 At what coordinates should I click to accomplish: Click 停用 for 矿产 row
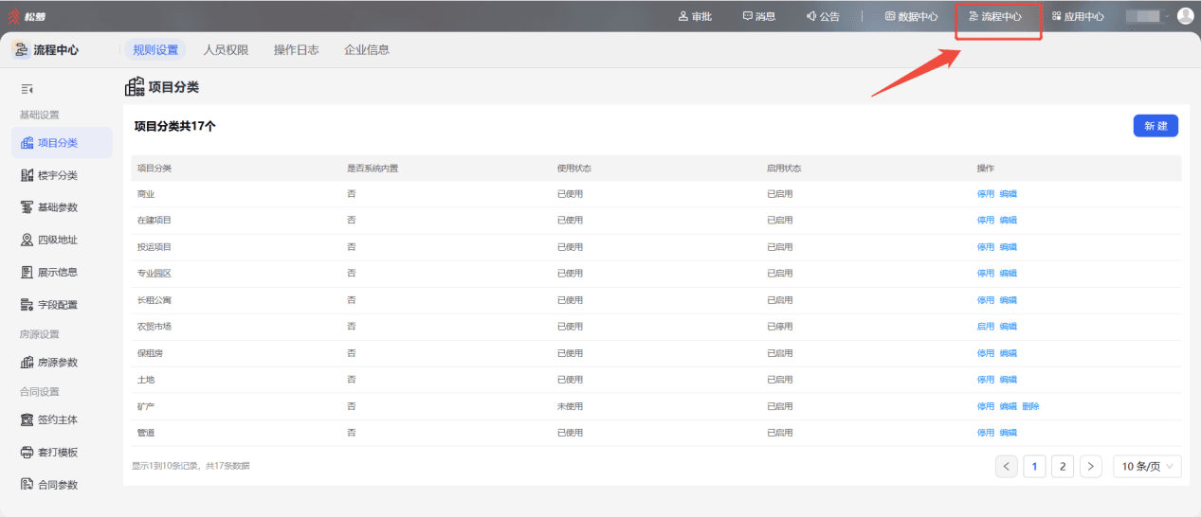(x=986, y=406)
